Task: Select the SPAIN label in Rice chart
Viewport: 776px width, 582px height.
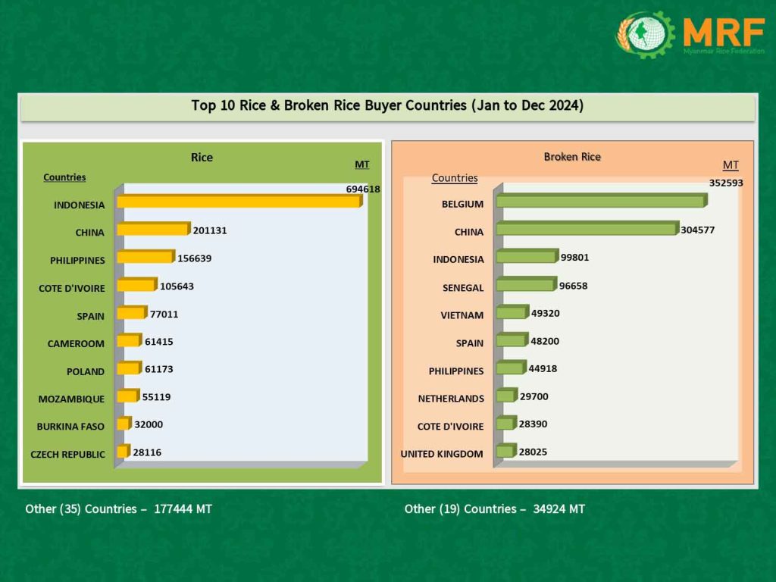Action: 91,316
